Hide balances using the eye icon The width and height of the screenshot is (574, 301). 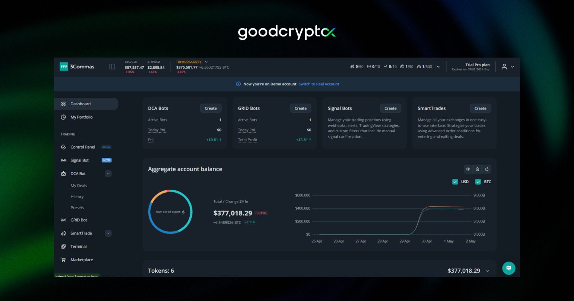(468, 169)
